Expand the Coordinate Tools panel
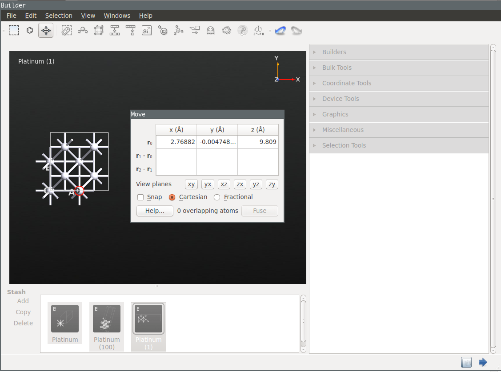Screen dimensions: 501x372 pyautogui.click(x=399, y=84)
